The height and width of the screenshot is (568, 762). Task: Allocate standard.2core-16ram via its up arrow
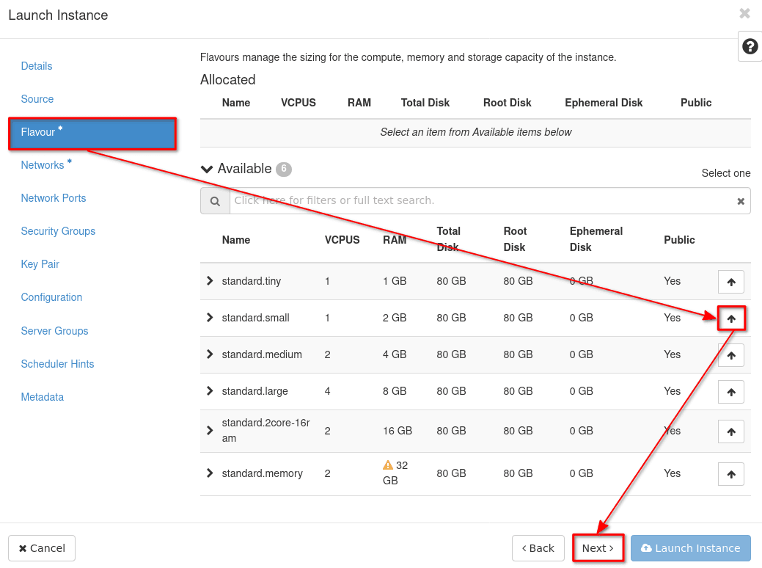tap(730, 432)
